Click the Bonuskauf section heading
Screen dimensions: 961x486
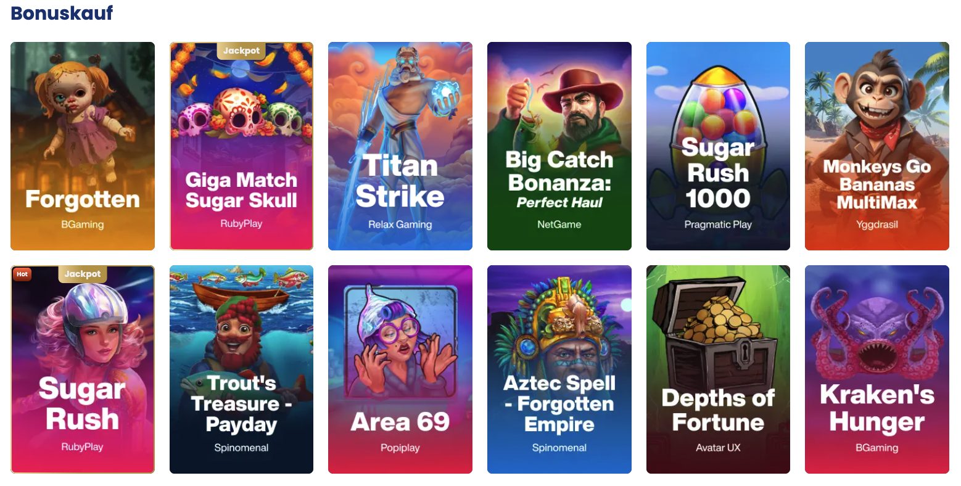pos(62,13)
